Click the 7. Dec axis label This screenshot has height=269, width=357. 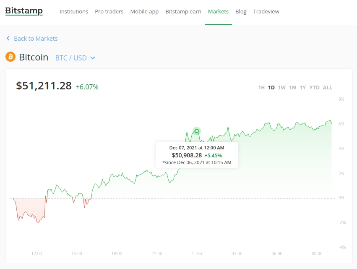[x=197, y=253]
